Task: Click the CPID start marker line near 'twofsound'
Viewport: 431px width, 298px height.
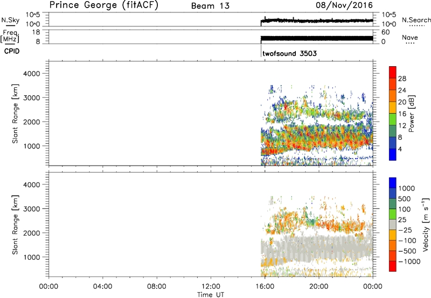Action: pyautogui.click(x=261, y=51)
